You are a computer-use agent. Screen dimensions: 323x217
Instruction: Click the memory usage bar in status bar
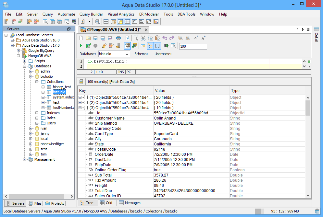tap(284, 211)
